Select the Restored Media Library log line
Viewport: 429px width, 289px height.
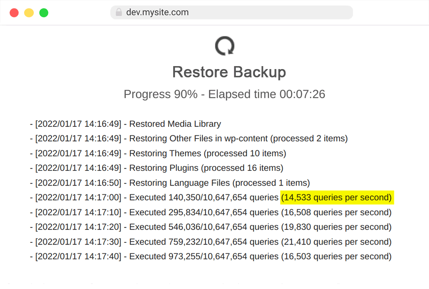tap(125, 124)
